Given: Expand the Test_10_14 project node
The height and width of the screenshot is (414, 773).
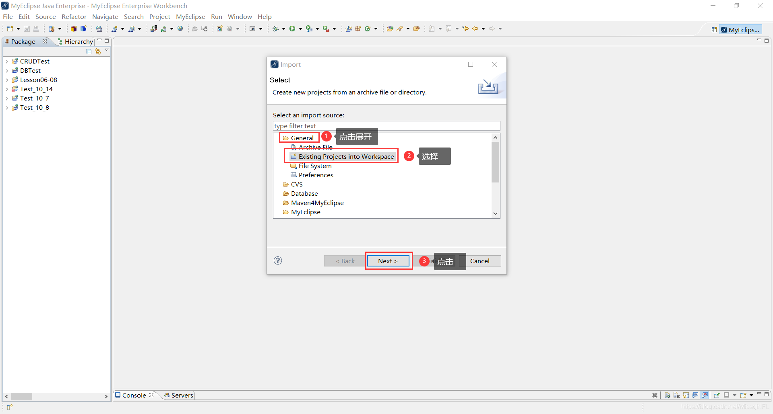Looking at the screenshot, I should click(7, 89).
